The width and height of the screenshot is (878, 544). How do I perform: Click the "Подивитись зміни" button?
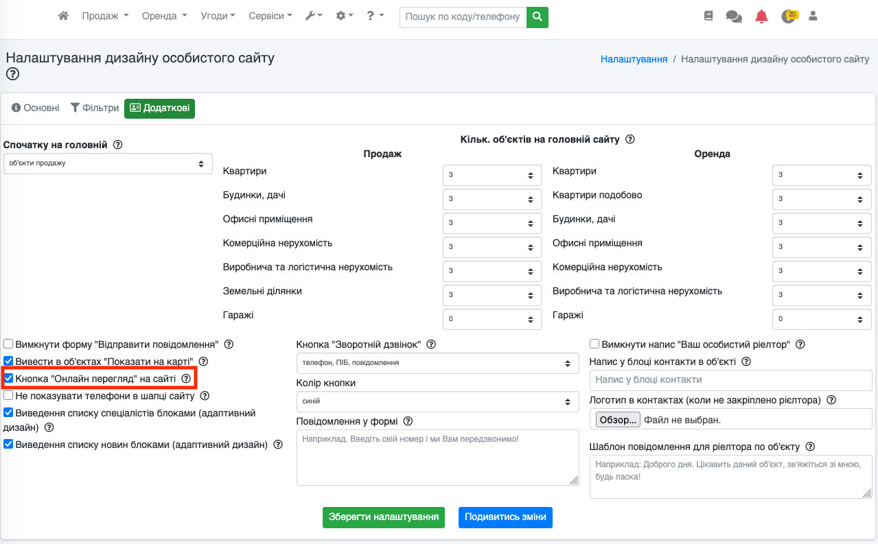[x=505, y=517]
